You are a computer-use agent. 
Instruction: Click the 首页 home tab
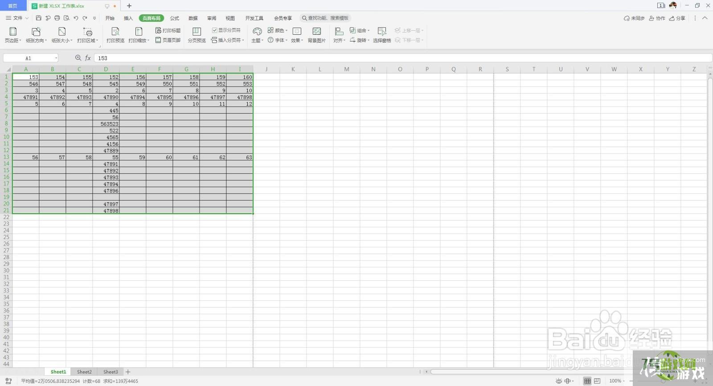[x=13, y=6]
